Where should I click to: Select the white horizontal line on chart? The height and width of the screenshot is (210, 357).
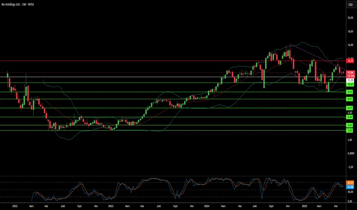click(x=173, y=77)
